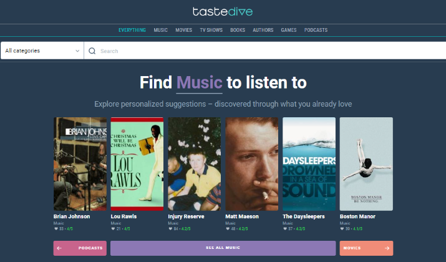This screenshot has width=446, height=262.
Task: Go to previous Podcasts section button
Action: pos(80,248)
